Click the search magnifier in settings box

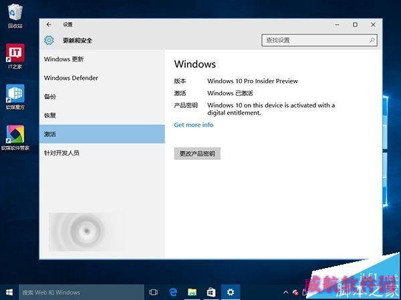(372, 40)
